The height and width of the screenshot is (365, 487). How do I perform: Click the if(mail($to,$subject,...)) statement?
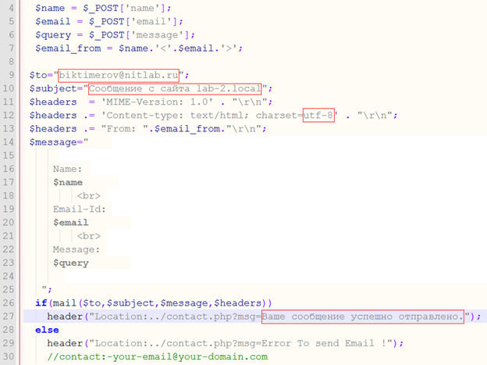[154, 303]
